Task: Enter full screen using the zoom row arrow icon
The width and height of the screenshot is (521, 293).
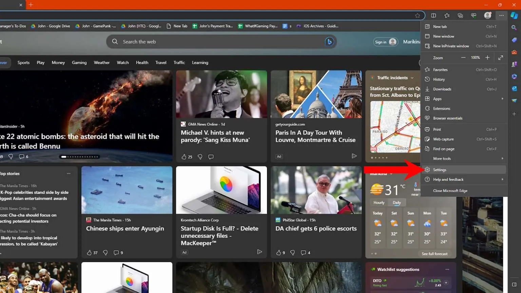Action: pos(501,58)
